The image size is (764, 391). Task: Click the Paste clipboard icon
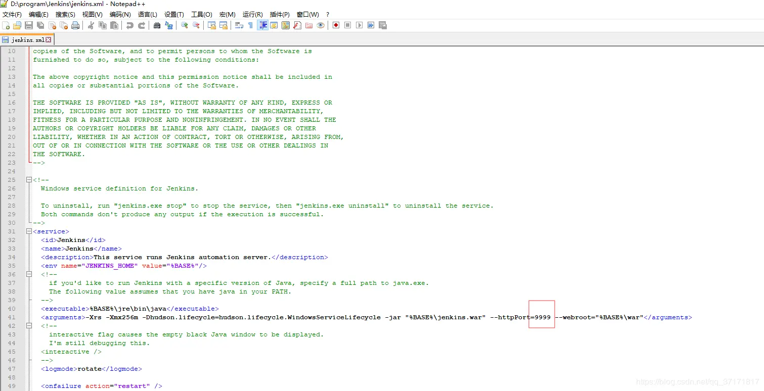(114, 25)
